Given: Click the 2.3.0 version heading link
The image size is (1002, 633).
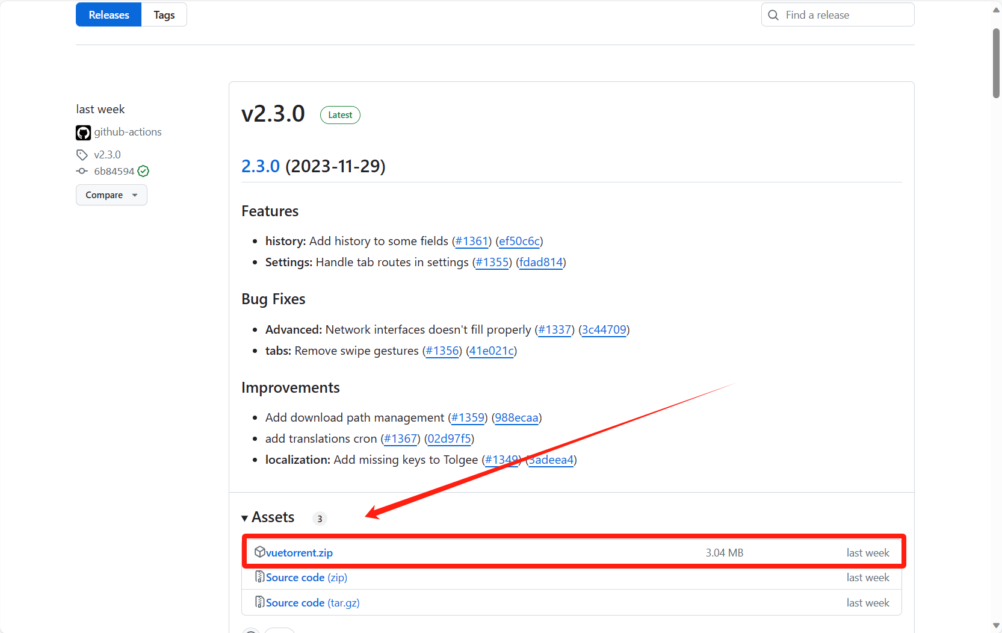Looking at the screenshot, I should [x=260, y=166].
